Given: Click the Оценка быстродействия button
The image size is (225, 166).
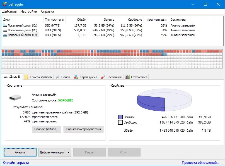Looking at the screenshot, I should (x=83, y=129).
